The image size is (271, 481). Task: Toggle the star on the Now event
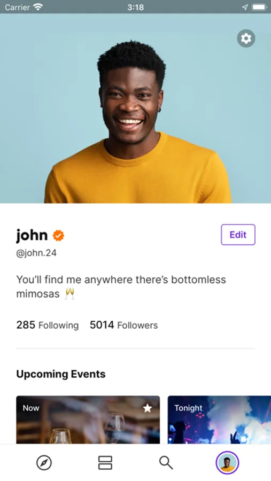pos(148,408)
